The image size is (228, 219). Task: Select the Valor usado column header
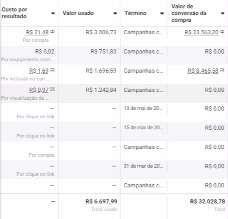click(x=78, y=13)
